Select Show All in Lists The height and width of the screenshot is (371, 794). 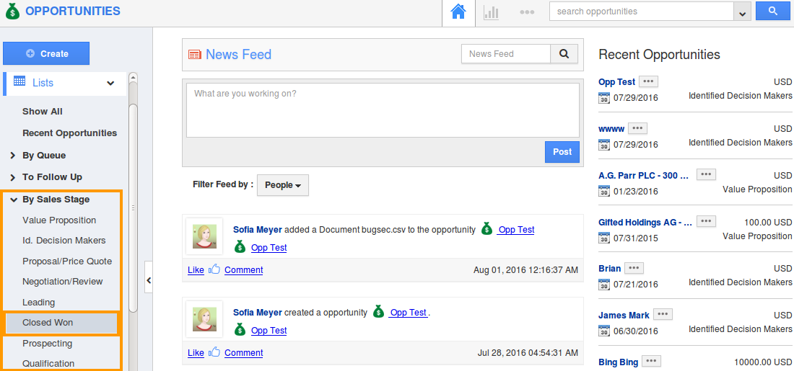(43, 112)
